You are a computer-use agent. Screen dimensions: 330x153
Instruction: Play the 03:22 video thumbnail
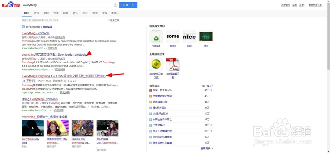(x=82, y=128)
